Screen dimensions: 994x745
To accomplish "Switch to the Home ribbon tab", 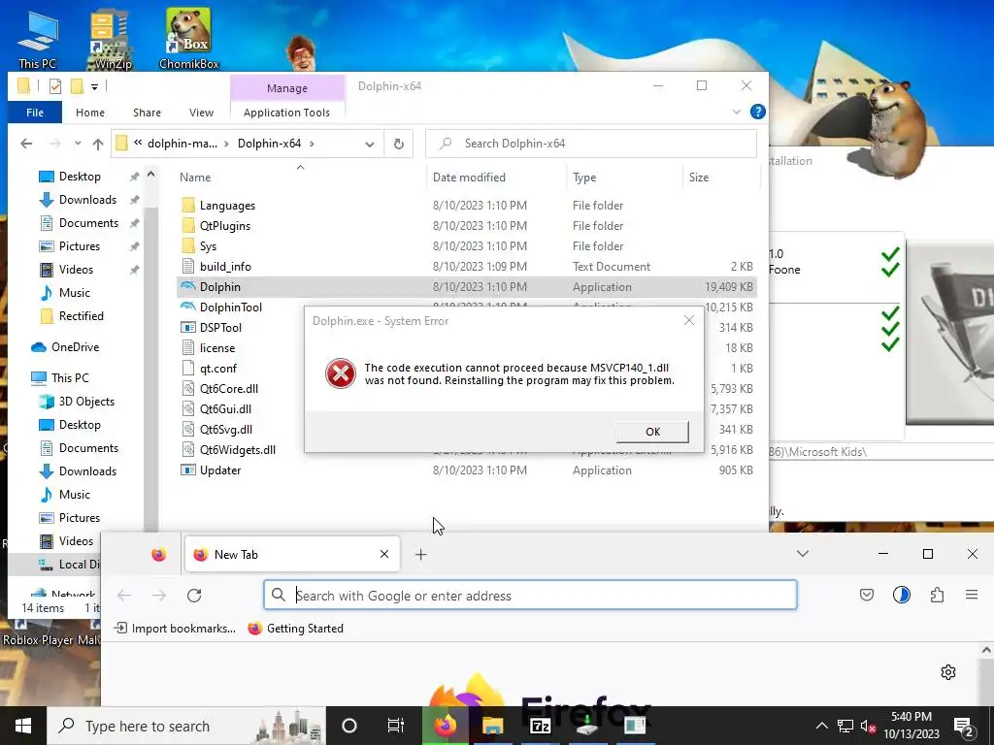I will click(90, 113).
